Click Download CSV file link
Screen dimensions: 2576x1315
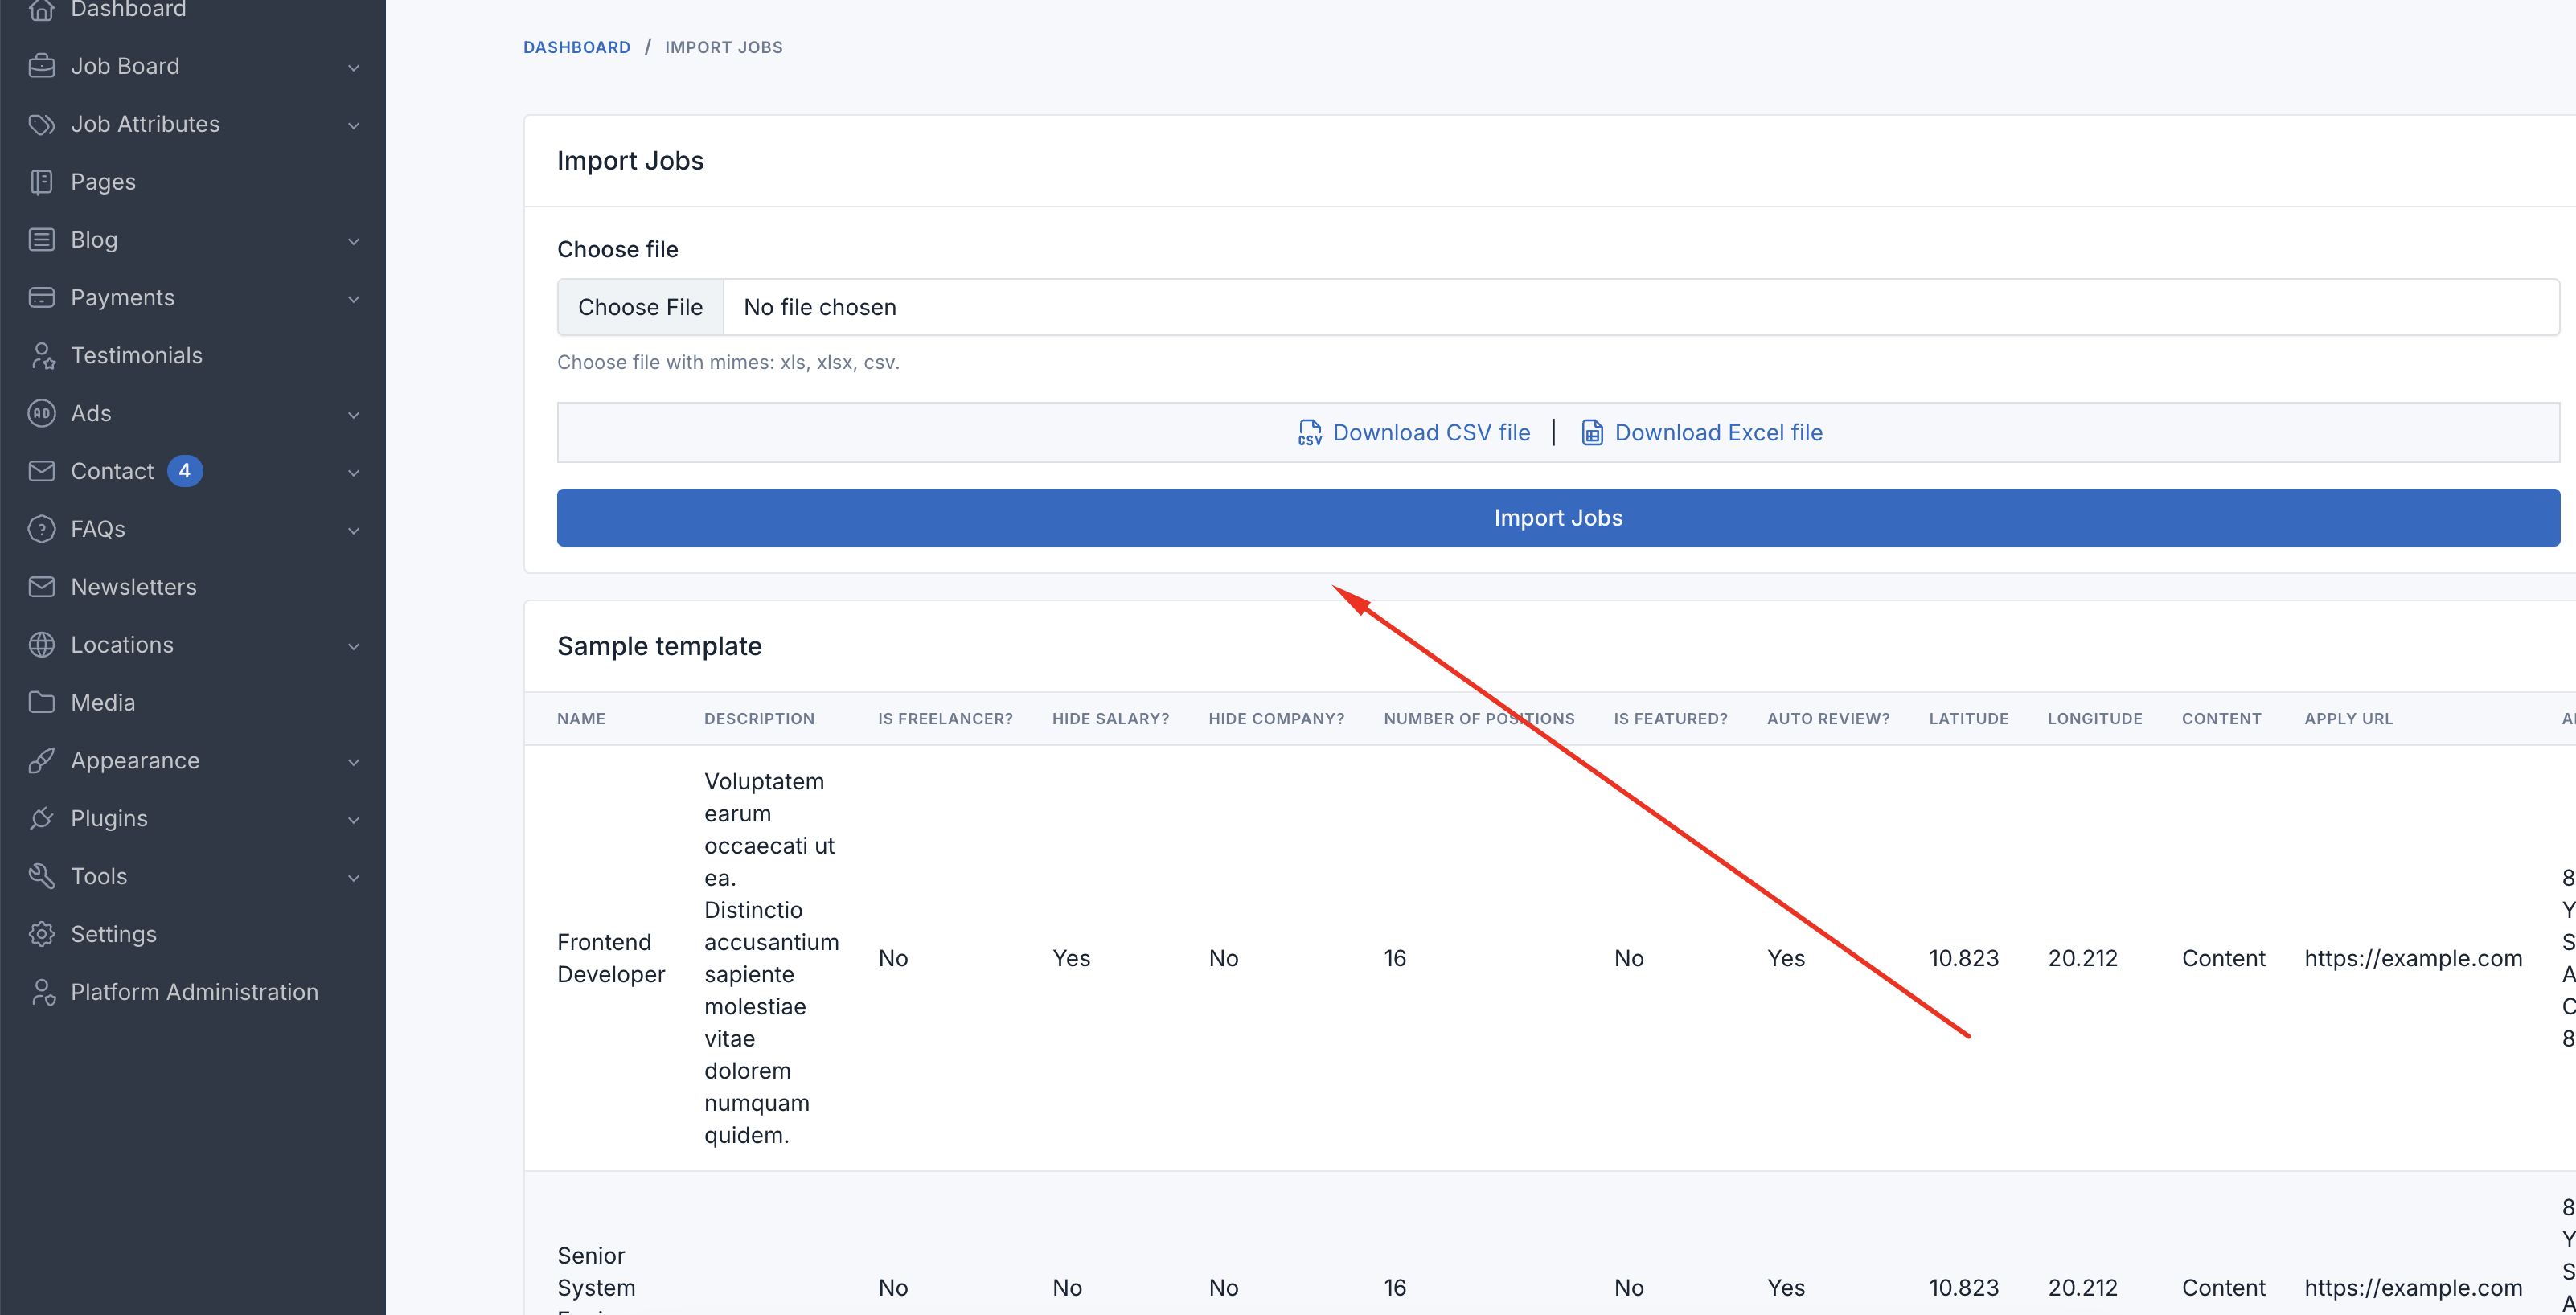1414,433
